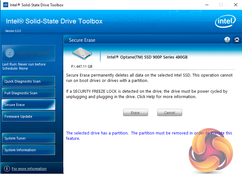Screen dimensions: 242x174
Task: Show System Information
Action: click(x=28, y=150)
